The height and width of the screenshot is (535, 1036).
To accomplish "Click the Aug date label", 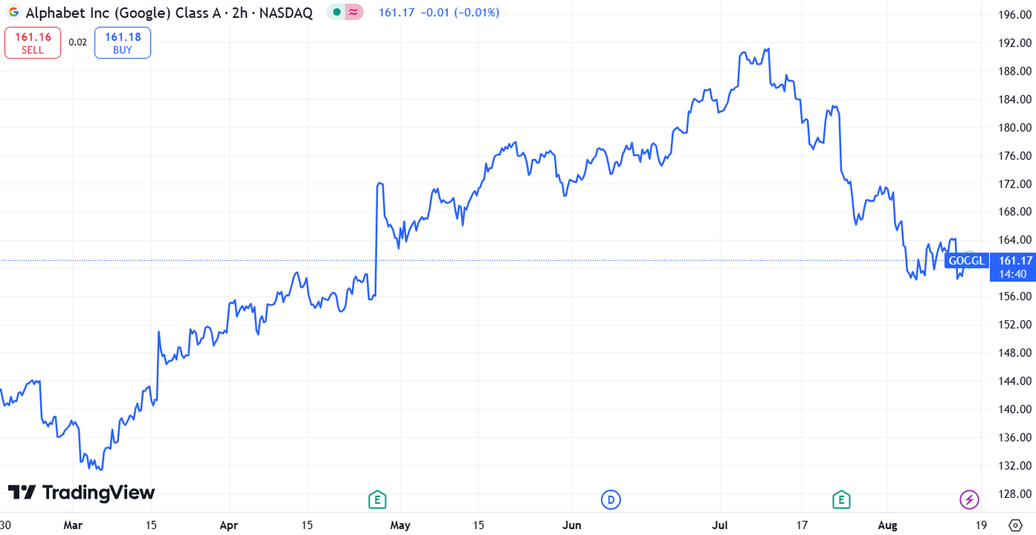I will click(x=889, y=525).
